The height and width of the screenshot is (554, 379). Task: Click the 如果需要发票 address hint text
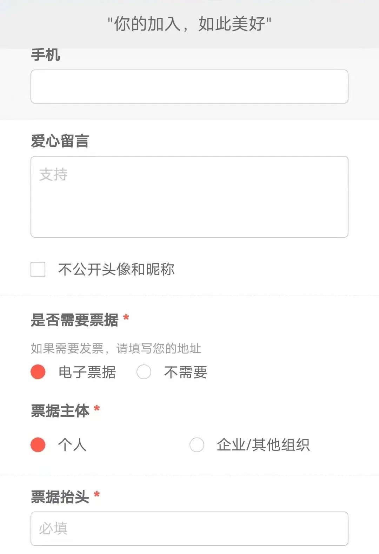click(x=116, y=348)
